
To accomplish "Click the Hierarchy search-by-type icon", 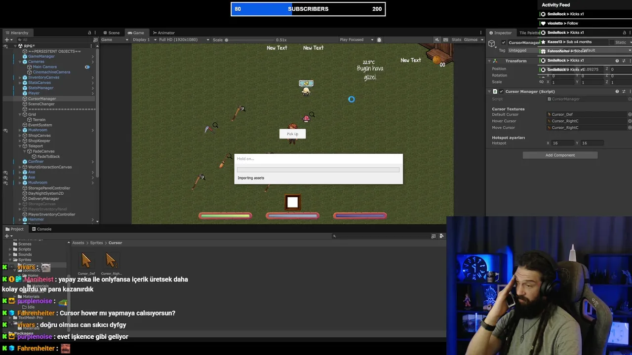I will [x=95, y=39].
